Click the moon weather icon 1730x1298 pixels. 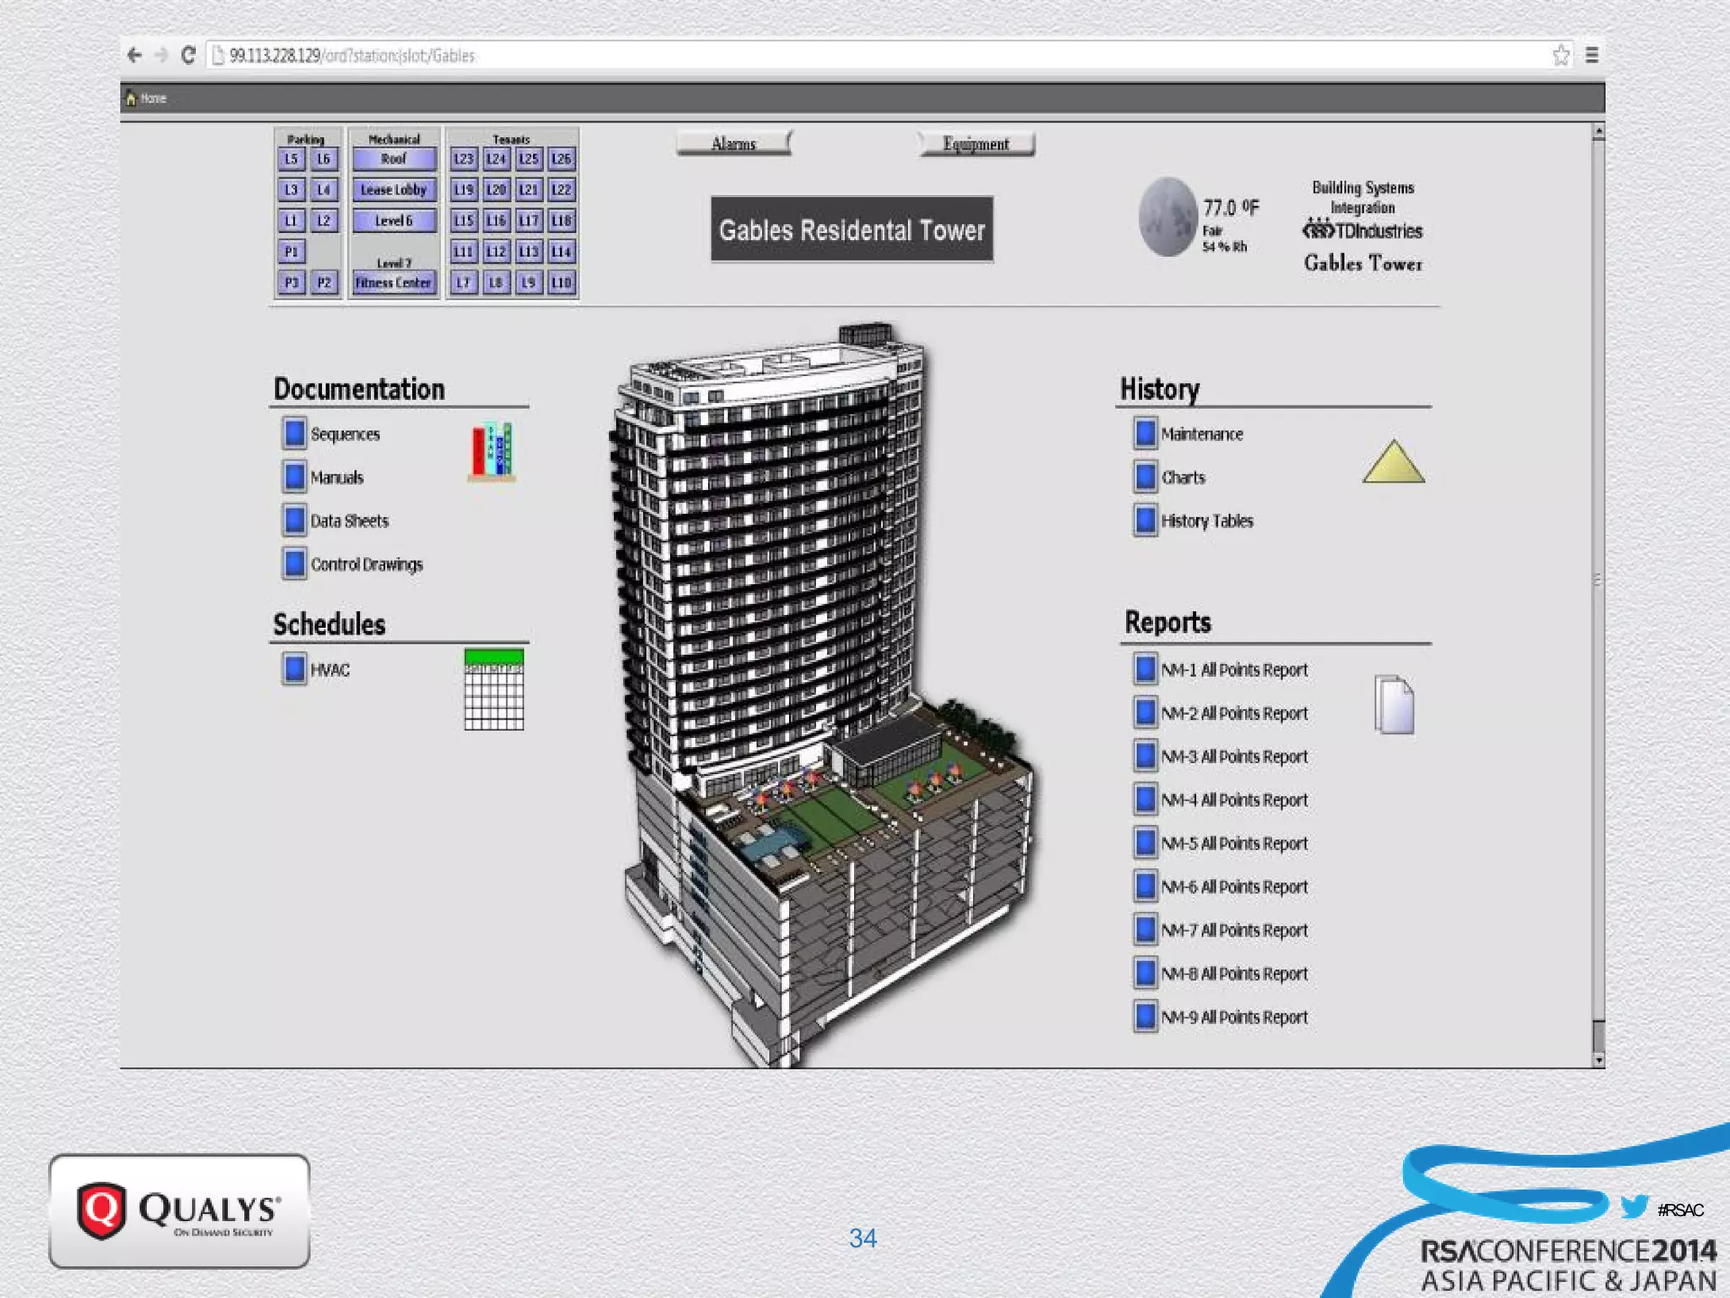point(1167,217)
